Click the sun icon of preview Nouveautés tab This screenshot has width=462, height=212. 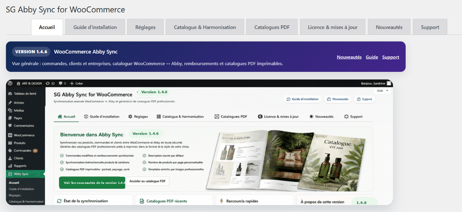click(311, 117)
